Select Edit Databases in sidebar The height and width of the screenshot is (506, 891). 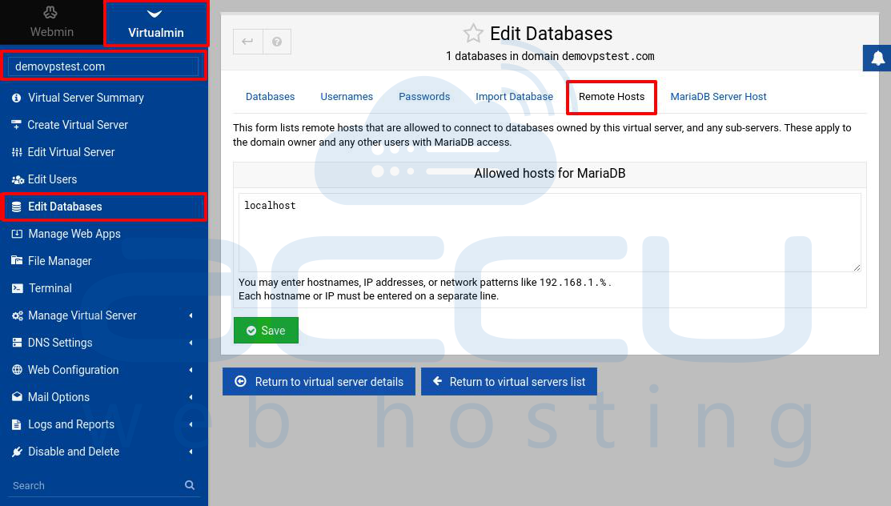click(x=103, y=207)
